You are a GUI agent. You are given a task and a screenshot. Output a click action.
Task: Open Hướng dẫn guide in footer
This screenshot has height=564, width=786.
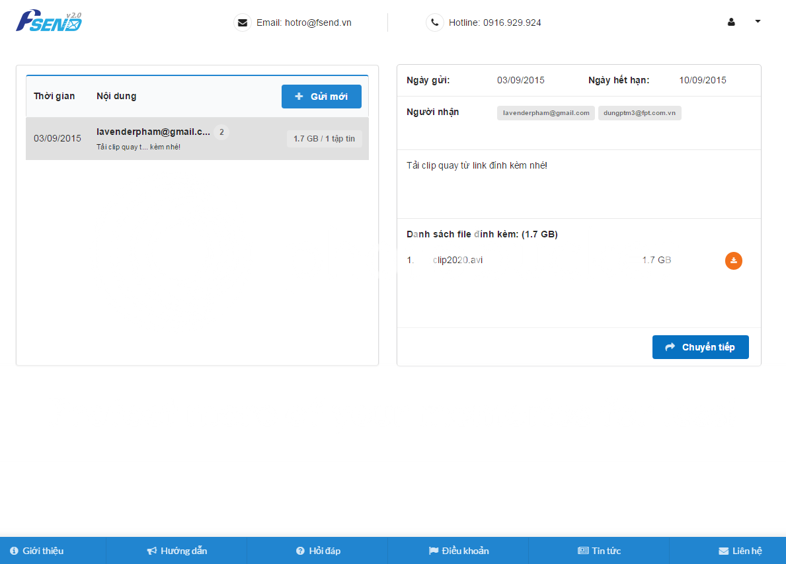[177, 551]
